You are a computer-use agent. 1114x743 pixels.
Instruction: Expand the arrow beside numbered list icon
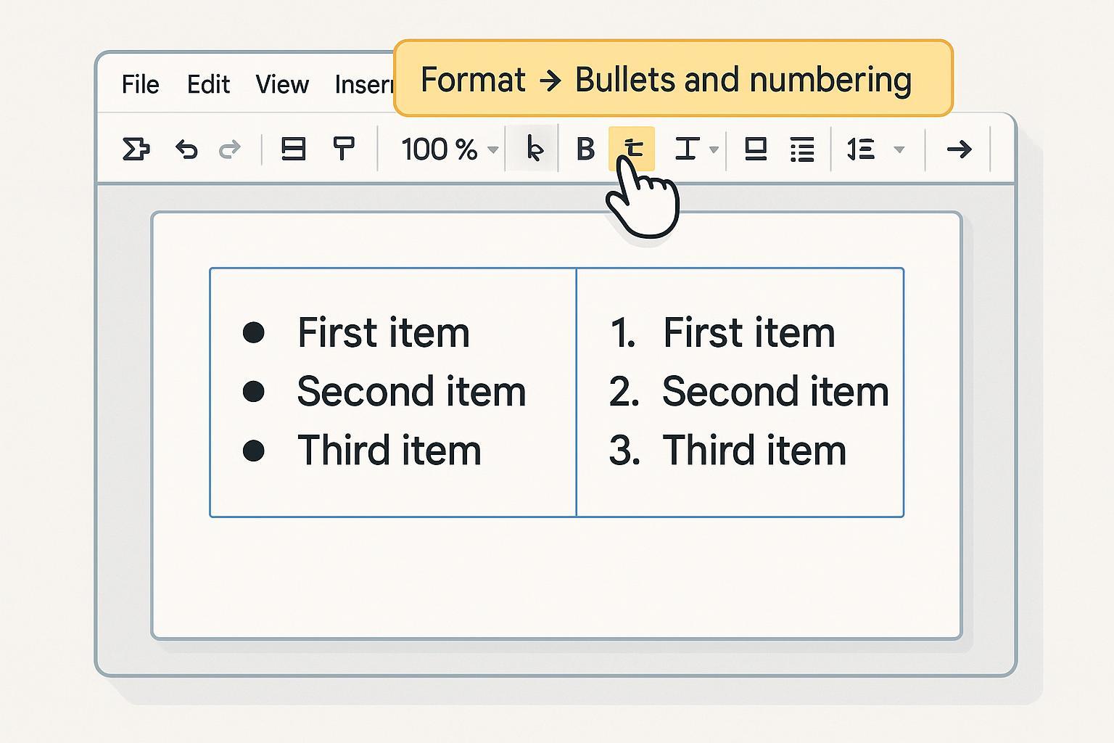click(x=899, y=150)
